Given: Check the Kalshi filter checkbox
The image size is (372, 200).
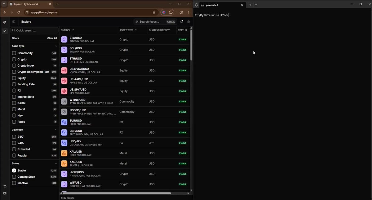Looking at the screenshot, I should (14, 103).
